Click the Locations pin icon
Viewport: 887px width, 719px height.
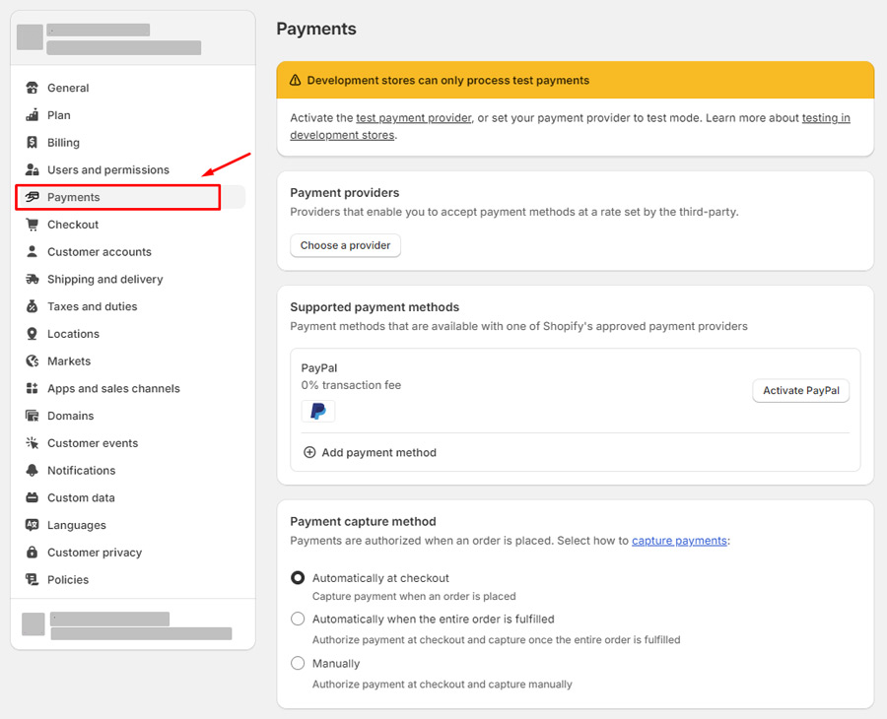coord(32,334)
